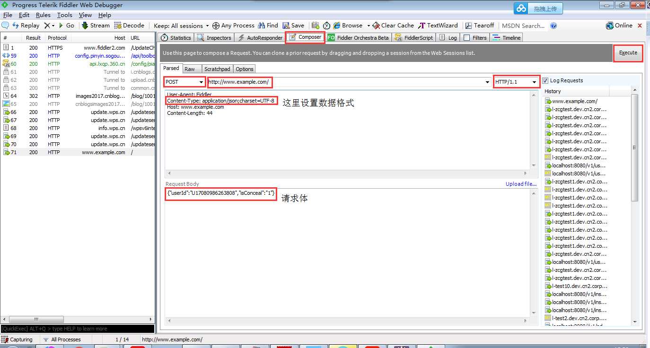Click the Execute button
Screen dimensions: 650x348
pos(628,53)
